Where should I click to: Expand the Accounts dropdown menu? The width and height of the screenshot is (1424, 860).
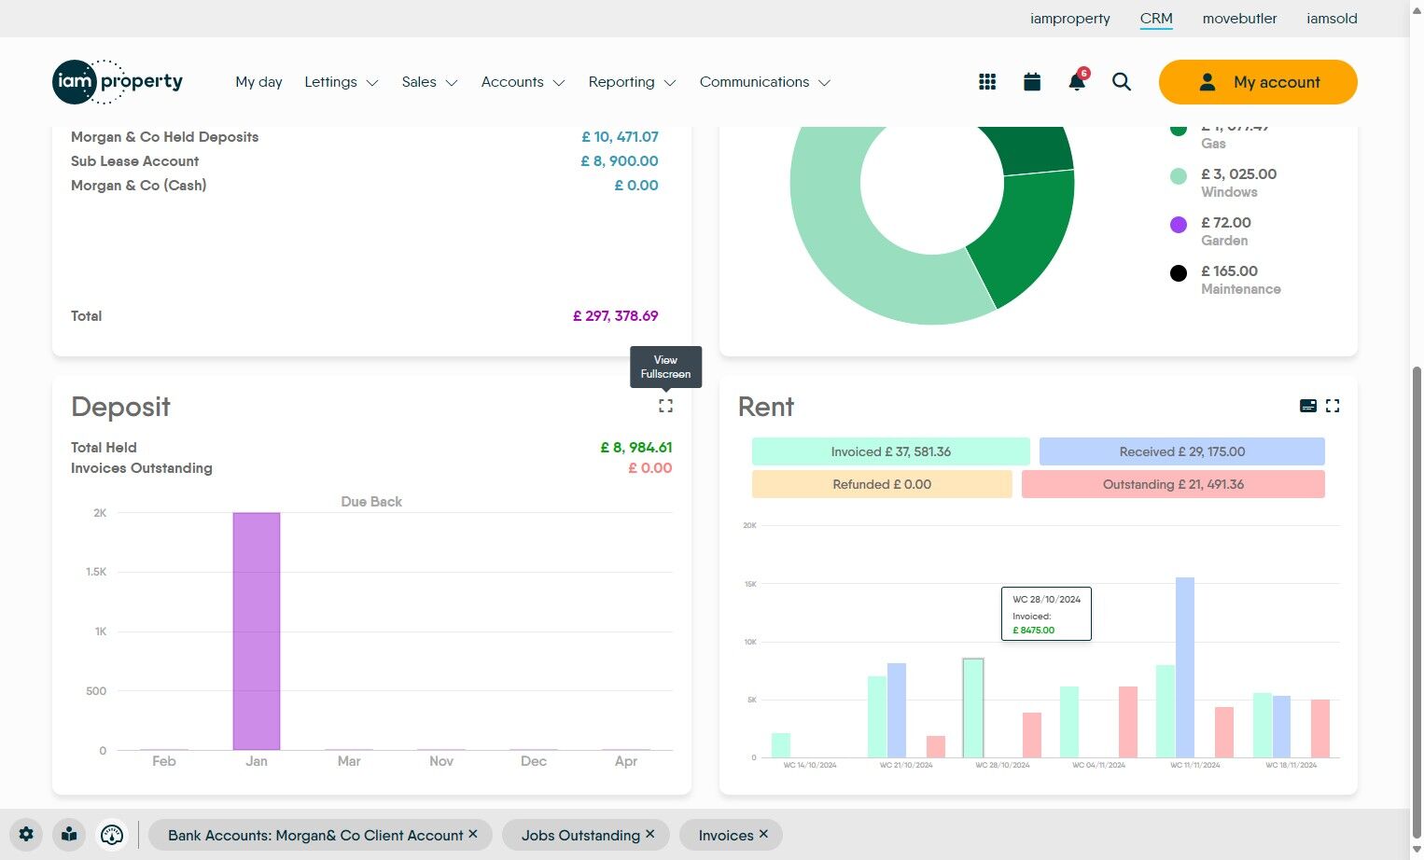(524, 82)
